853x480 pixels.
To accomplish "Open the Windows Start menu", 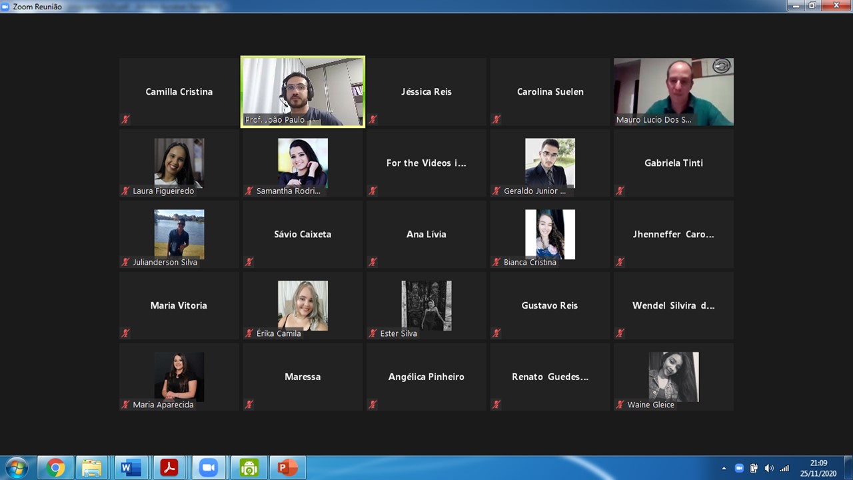I will pyautogui.click(x=16, y=467).
